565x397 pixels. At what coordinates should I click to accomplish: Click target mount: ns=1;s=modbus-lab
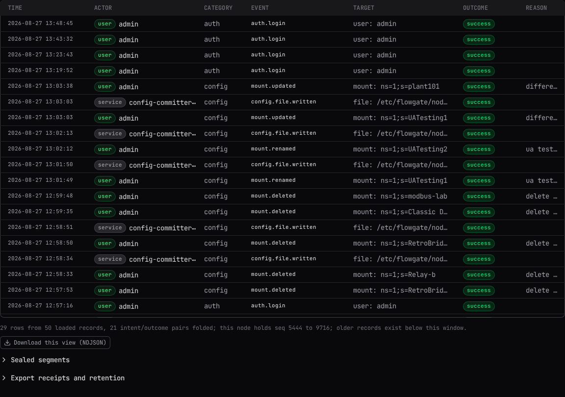(400, 197)
